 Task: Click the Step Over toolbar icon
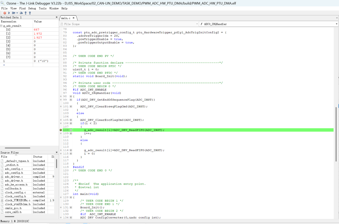point(21,13)
